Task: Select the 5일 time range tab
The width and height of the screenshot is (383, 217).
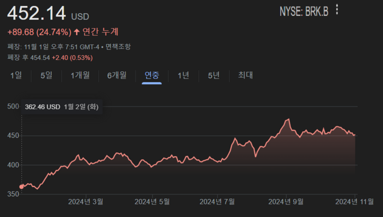Action: click(47, 75)
